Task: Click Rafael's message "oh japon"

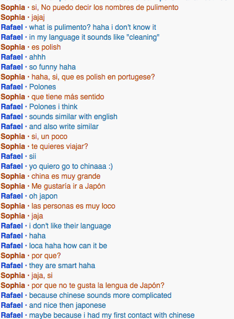Action: pos(43,196)
